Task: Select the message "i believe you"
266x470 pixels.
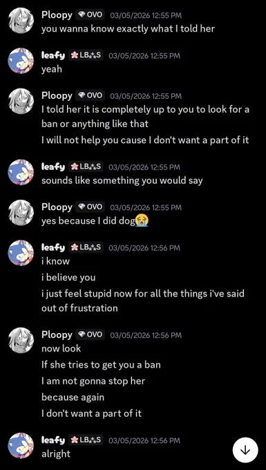Action: click(x=68, y=277)
